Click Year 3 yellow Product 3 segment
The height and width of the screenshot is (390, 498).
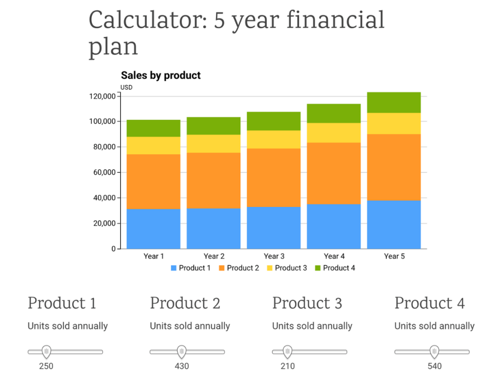click(273, 139)
